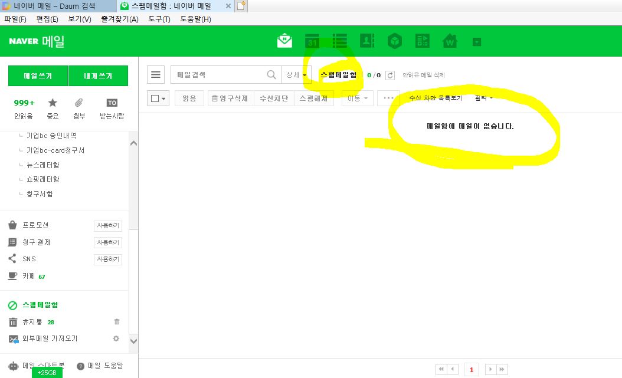Open the 카페 mailbox with 67 mails
Image resolution: width=622 pixels, height=378 pixels.
[27, 276]
